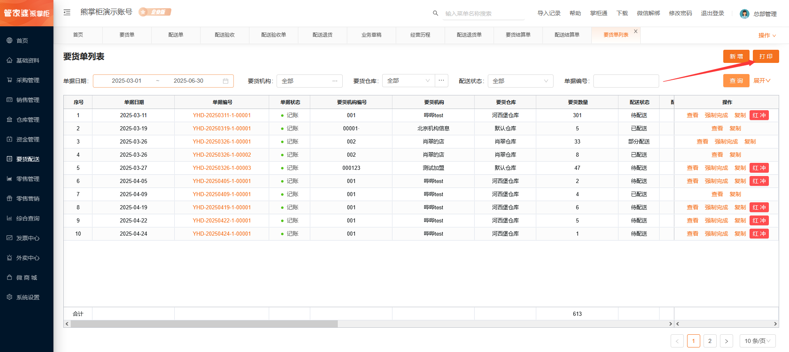789x352 pixels.
Task: Close the 要货单列表 tab
Action: (636, 31)
